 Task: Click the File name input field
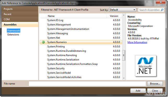87,84
